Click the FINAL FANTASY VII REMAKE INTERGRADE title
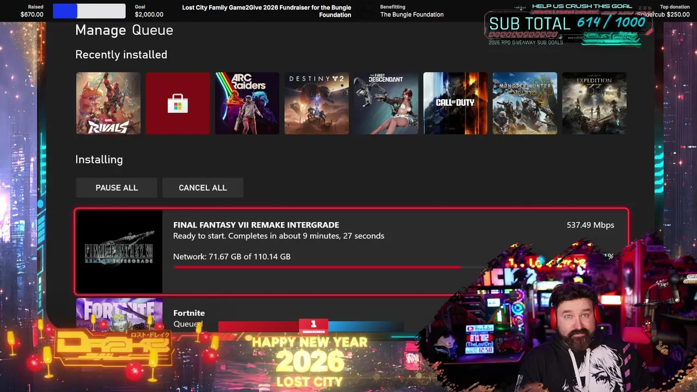 click(256, 225)
